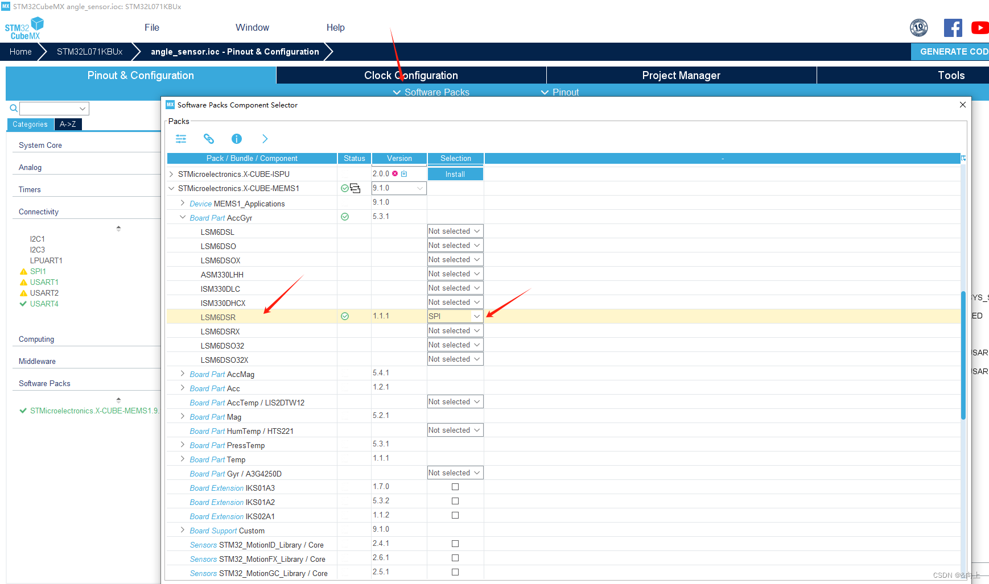989x584 pixels.
Task: Open the Pinout dropdown menu
Action: click(560, 92)
